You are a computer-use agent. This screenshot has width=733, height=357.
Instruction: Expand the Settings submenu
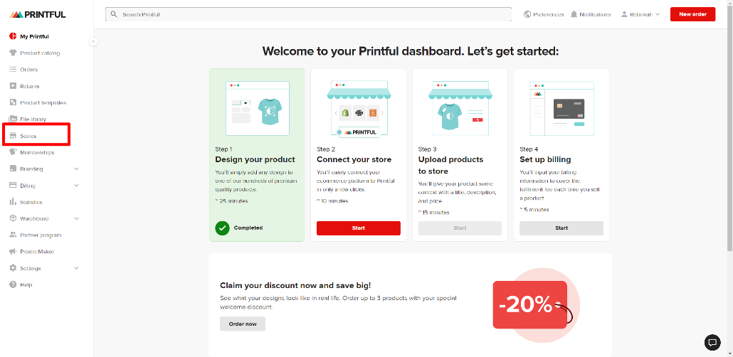tap(76, 268)
